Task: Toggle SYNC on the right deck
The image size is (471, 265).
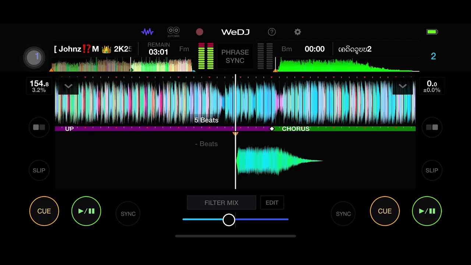Action: point(343,214)
